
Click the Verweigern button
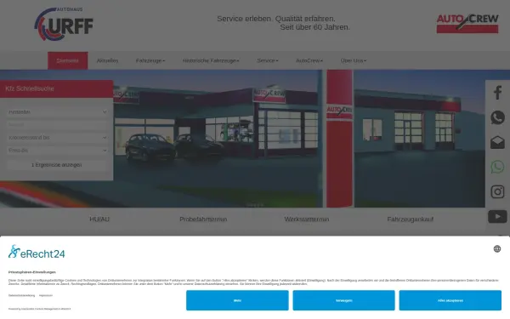[x=343, y=300]
